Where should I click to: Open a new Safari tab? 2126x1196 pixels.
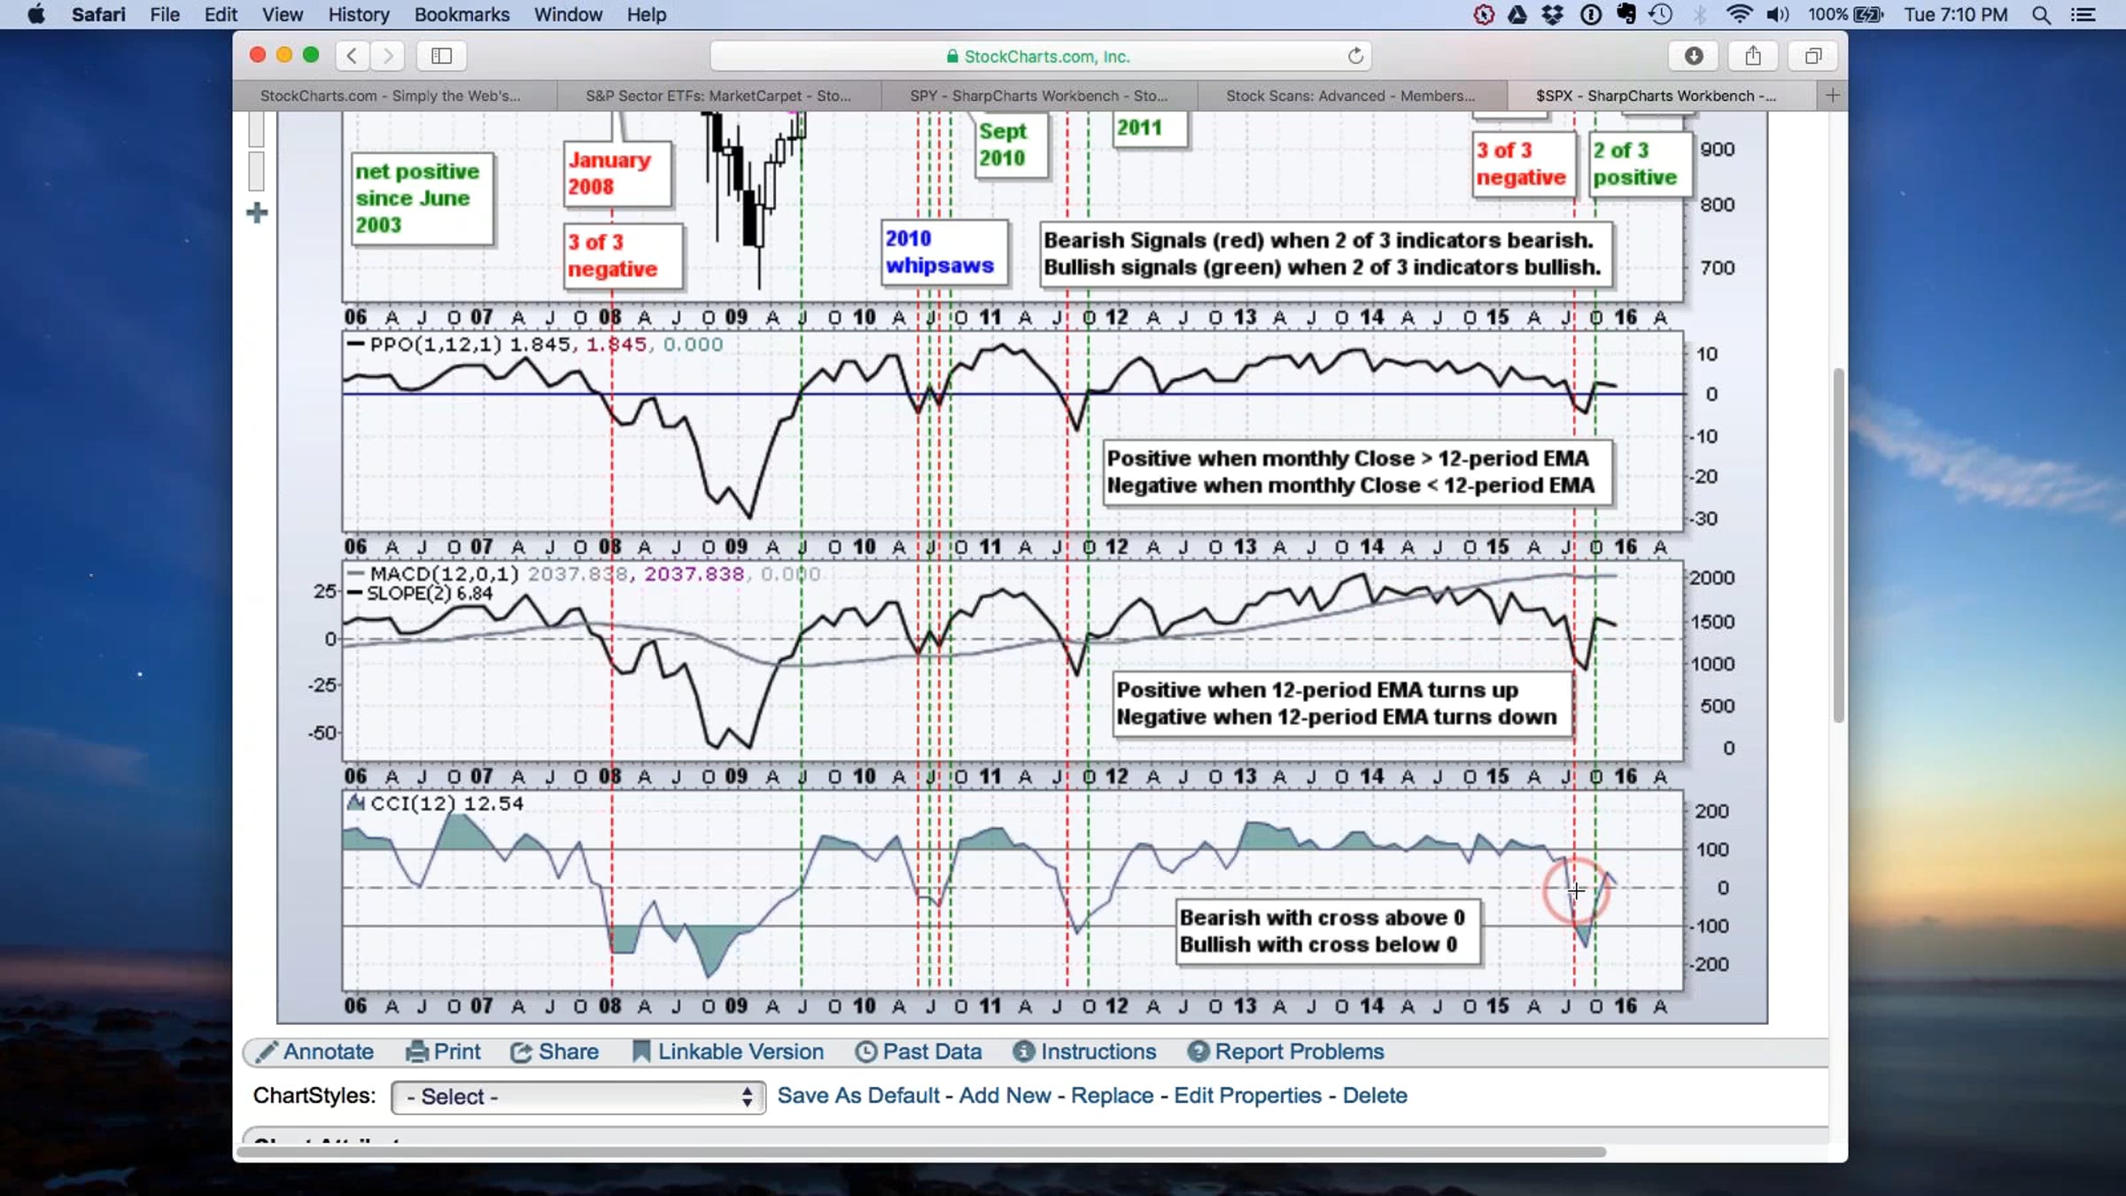pyautogui.click(x=1832, y=95)
